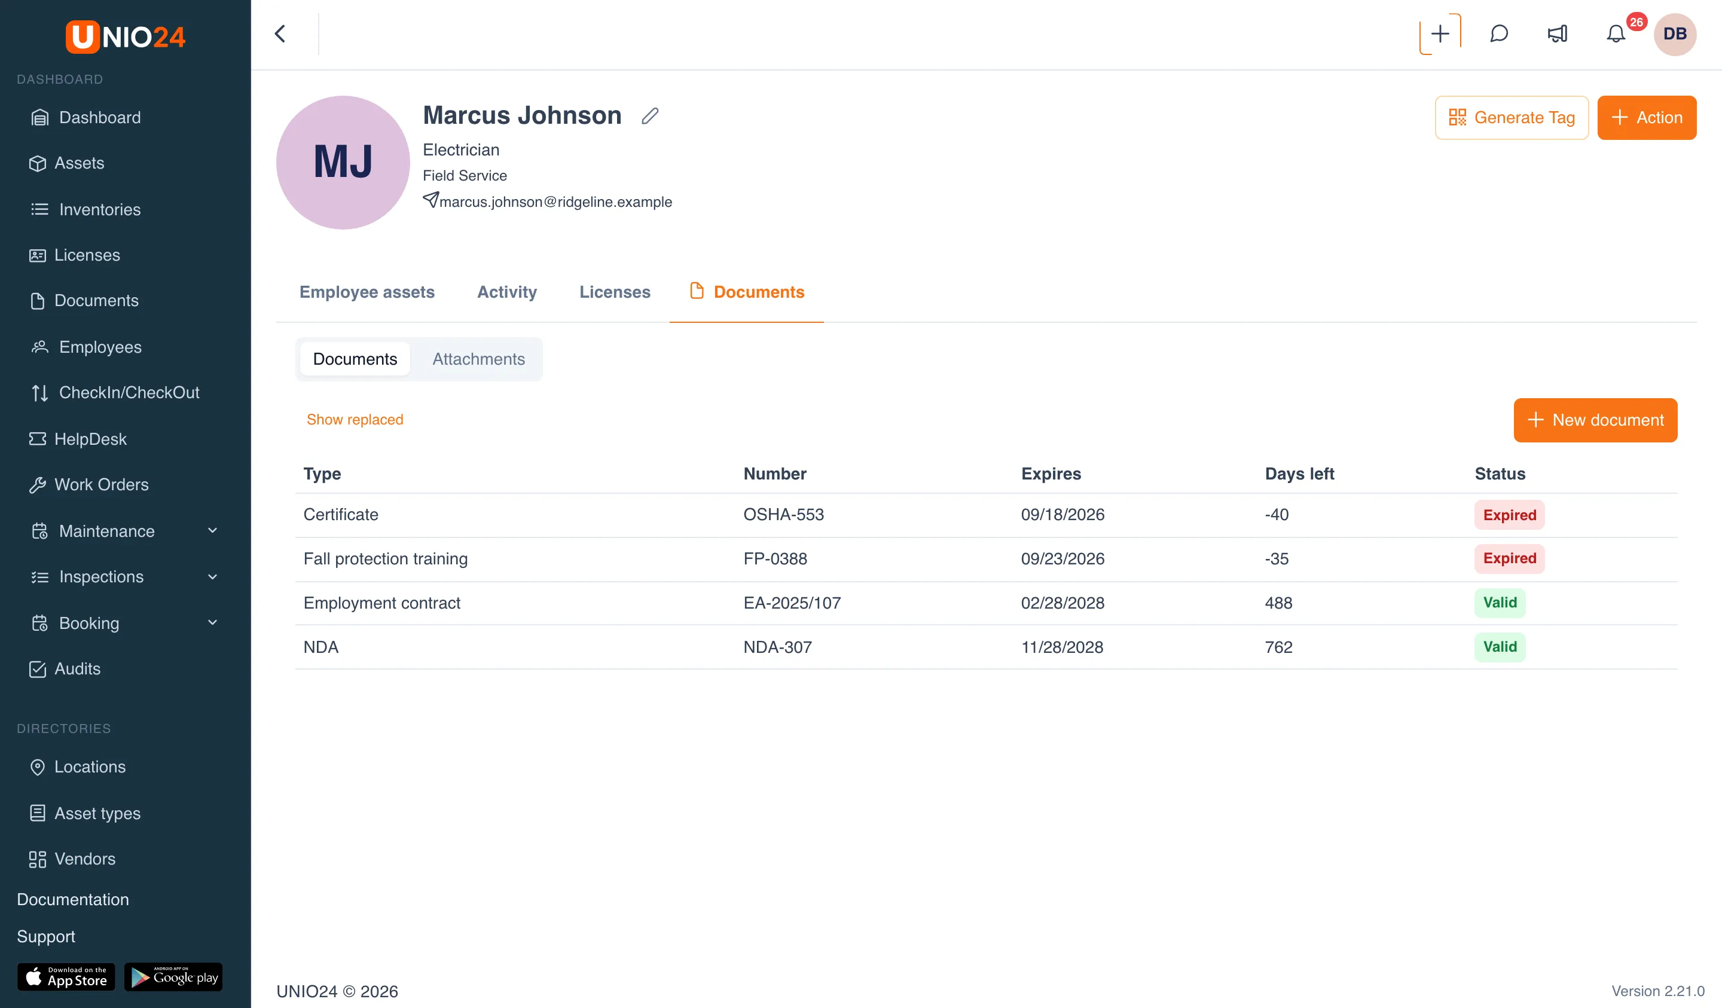Click the Employment contract row type
1722x1008 pixels.
click(381, 603)
